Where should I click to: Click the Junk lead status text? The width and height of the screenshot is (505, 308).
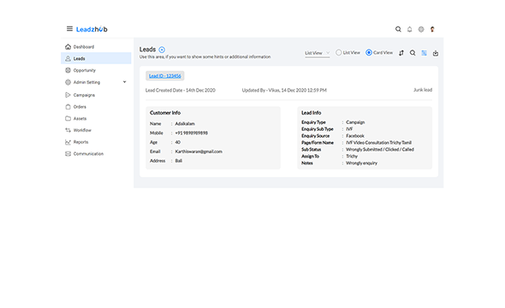coord(423,90)
